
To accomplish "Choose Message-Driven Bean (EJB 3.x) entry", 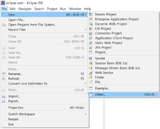I will pos(123,68).
